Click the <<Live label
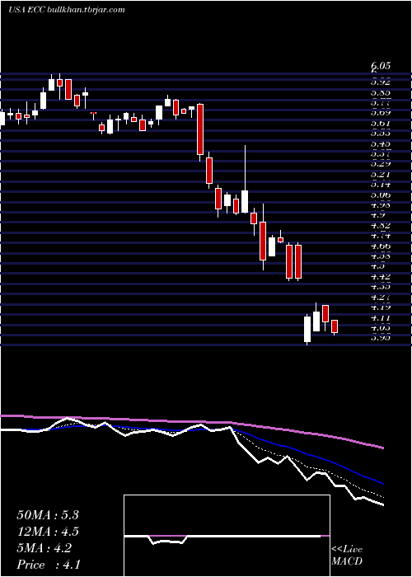The height and width of the screenshot is (577, 412). (x=347, y=550)
